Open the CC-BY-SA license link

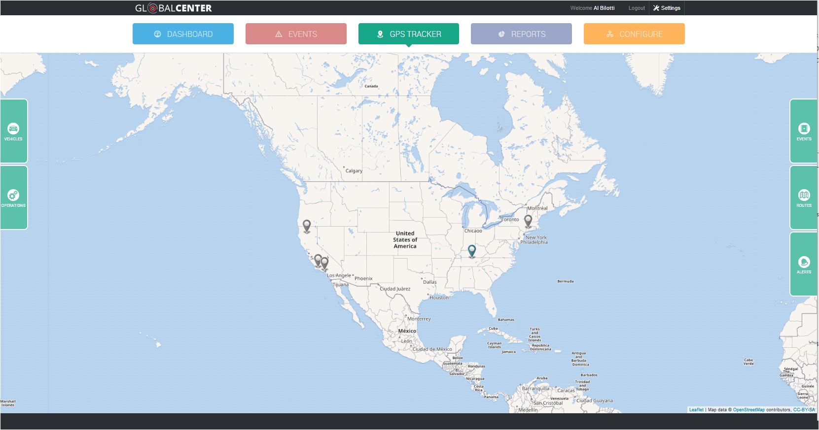click(804, 410)
